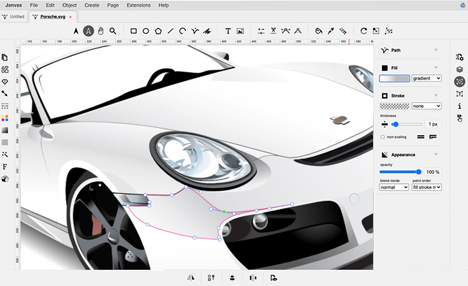468x286 pixels.
Task: Open the layers panel on right sidebar
Action: [x=460, y=69]
